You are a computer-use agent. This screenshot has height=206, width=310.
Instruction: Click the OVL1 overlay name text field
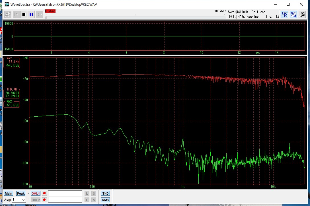(x=65, y=193)
